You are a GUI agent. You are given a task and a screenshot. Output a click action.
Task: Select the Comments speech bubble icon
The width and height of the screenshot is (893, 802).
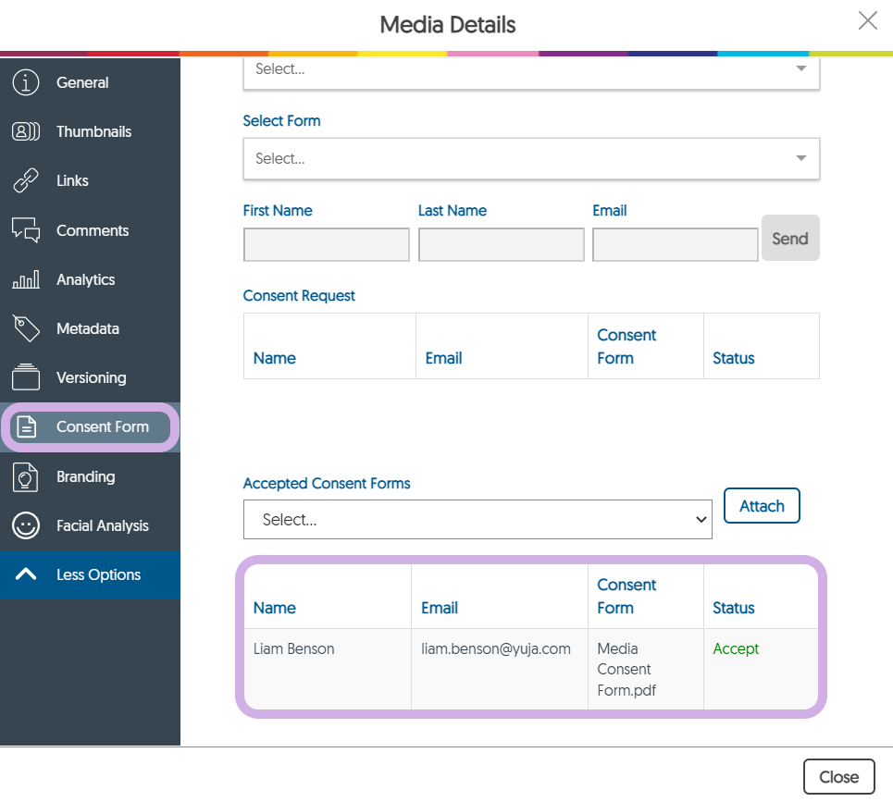click(26, 230)
